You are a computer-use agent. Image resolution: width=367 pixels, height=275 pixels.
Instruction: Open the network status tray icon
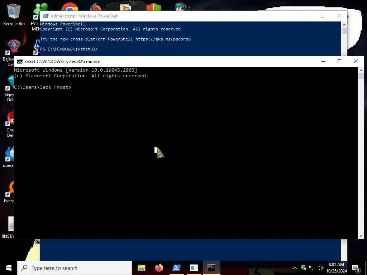coord(312,268)
